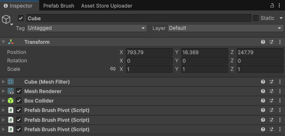Click the GameObject cube icon picker
Image resolution: width=285 pixels, height=136 pixels.
tap(7, 20)
